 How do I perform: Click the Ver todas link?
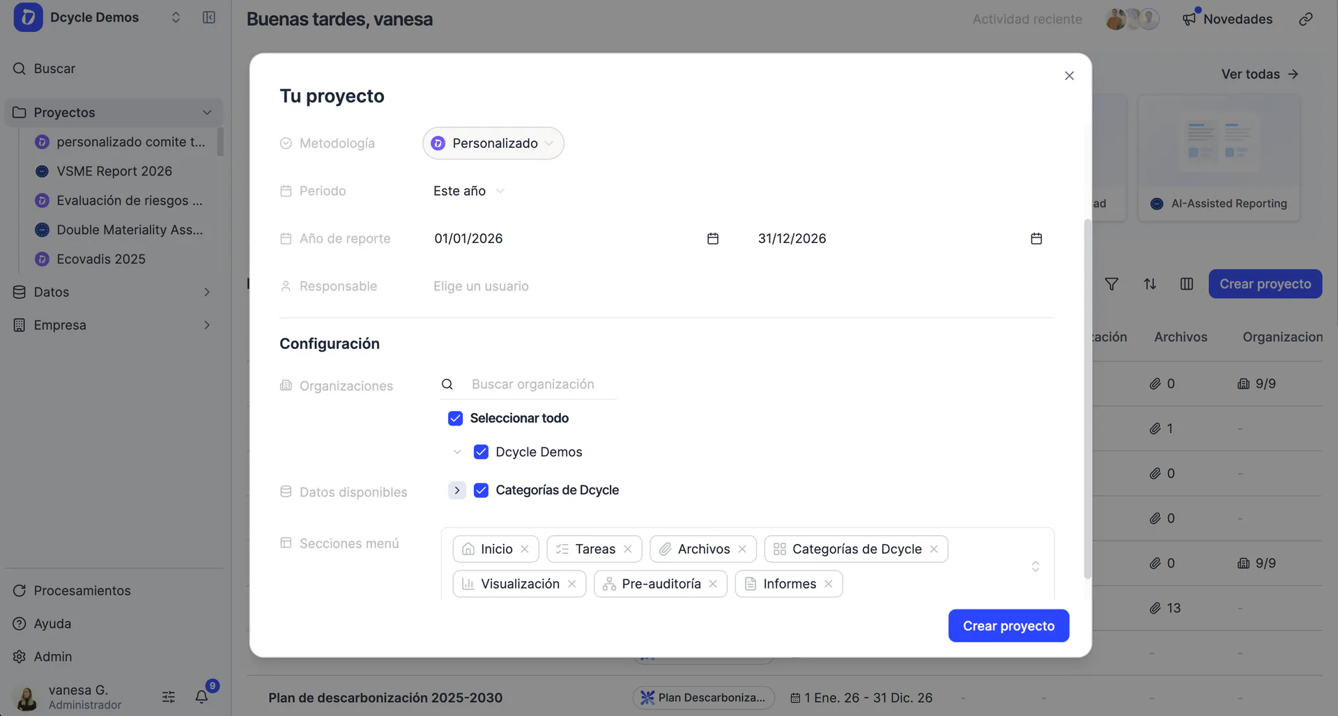coord(1260,74)
